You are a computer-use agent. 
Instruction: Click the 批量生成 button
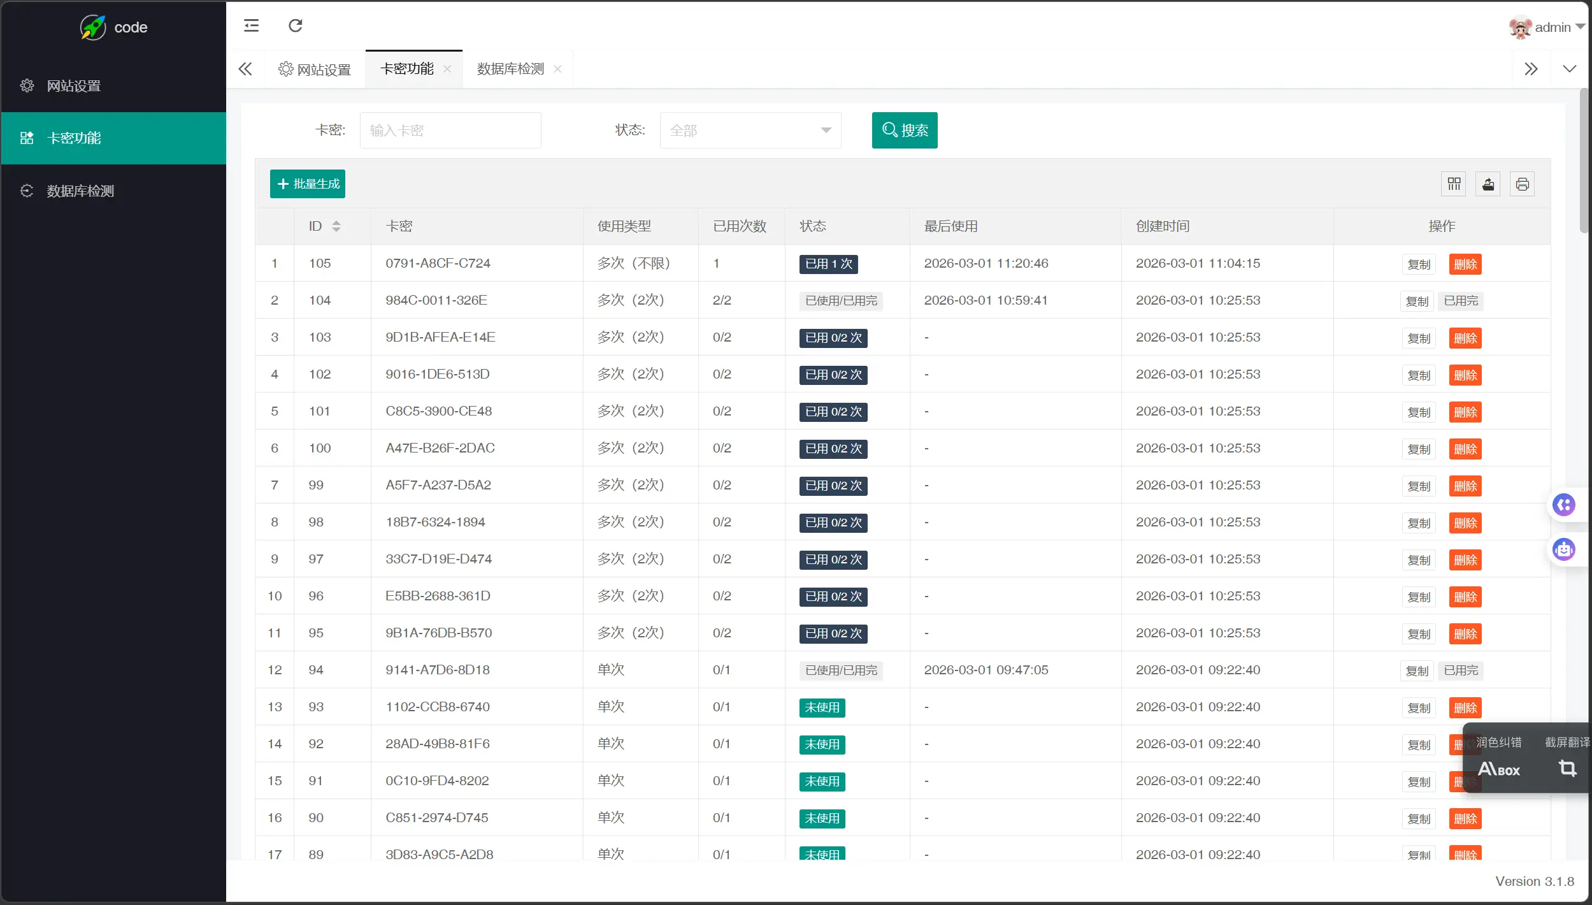pos(308,184)
